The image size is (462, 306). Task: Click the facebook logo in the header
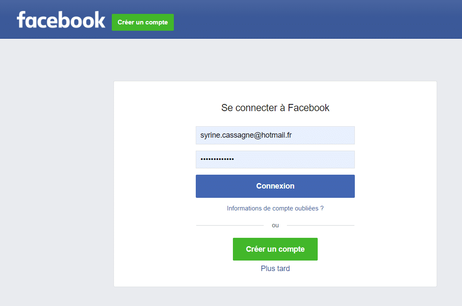61,20
